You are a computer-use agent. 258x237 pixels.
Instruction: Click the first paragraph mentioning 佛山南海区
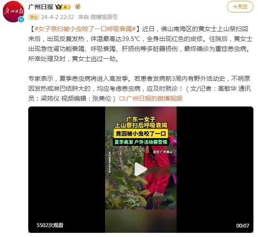point(140,44)
